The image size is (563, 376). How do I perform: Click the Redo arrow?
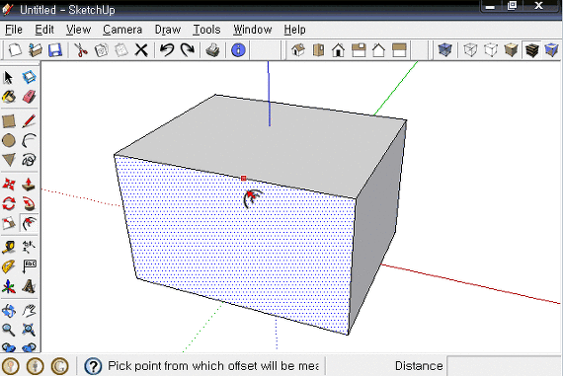(x=187, y=50)
